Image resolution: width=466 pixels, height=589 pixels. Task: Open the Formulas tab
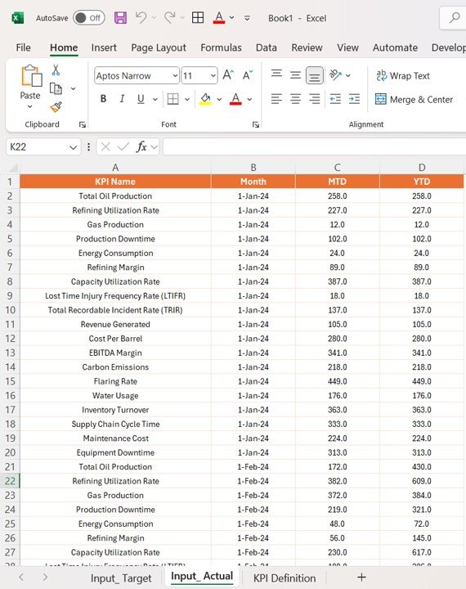click(221, 47)
